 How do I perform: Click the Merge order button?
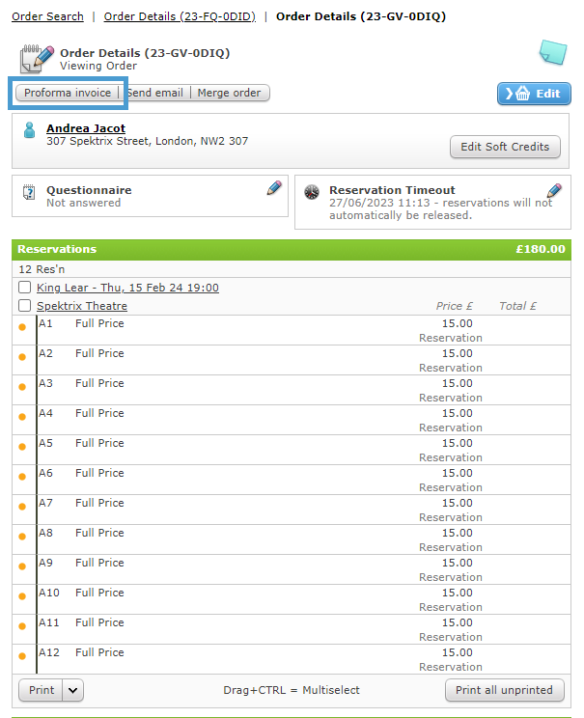230,93
